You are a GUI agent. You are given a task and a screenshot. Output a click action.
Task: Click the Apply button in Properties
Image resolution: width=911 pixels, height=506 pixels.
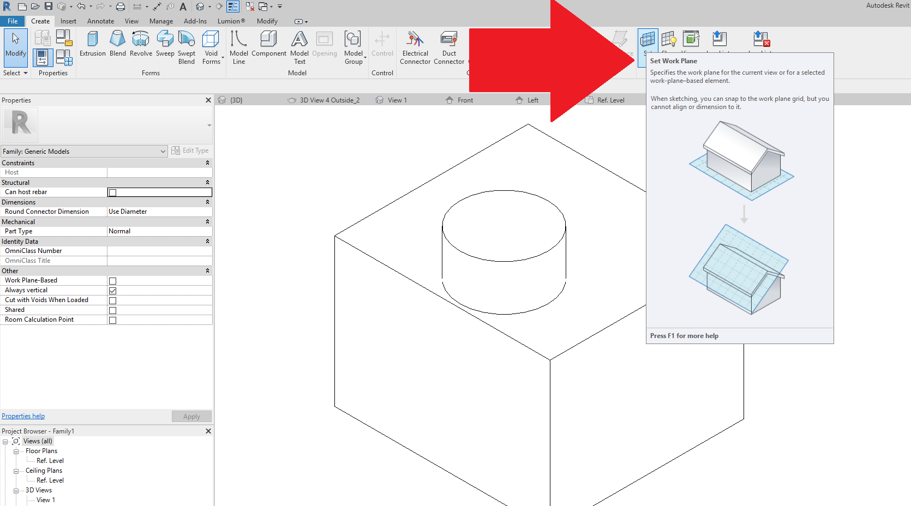coord(191,417)
